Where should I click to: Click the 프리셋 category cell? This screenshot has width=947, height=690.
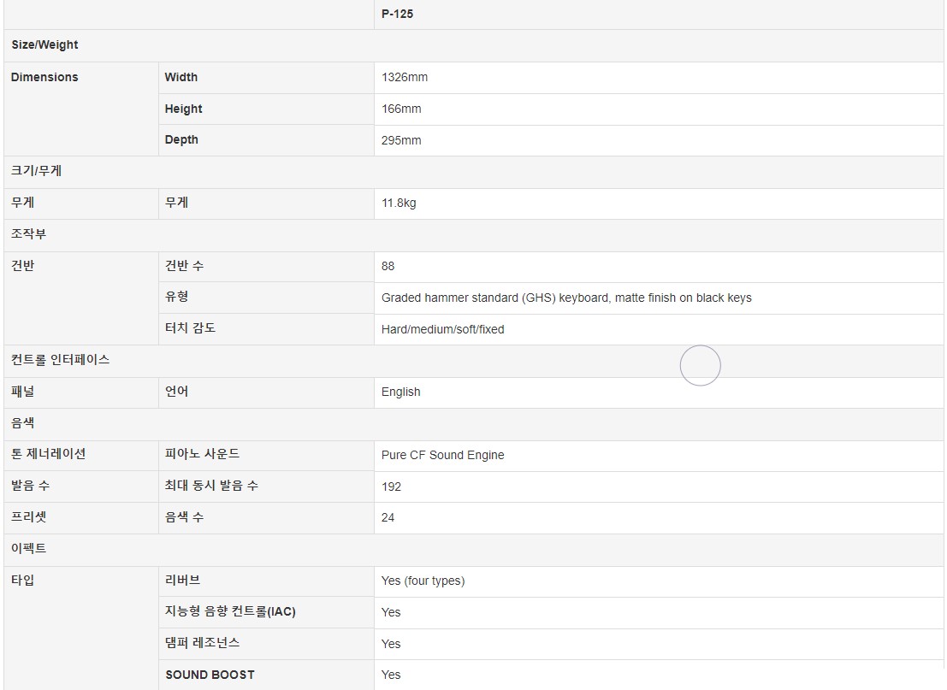pyautogui.click(x=81, y=518)
